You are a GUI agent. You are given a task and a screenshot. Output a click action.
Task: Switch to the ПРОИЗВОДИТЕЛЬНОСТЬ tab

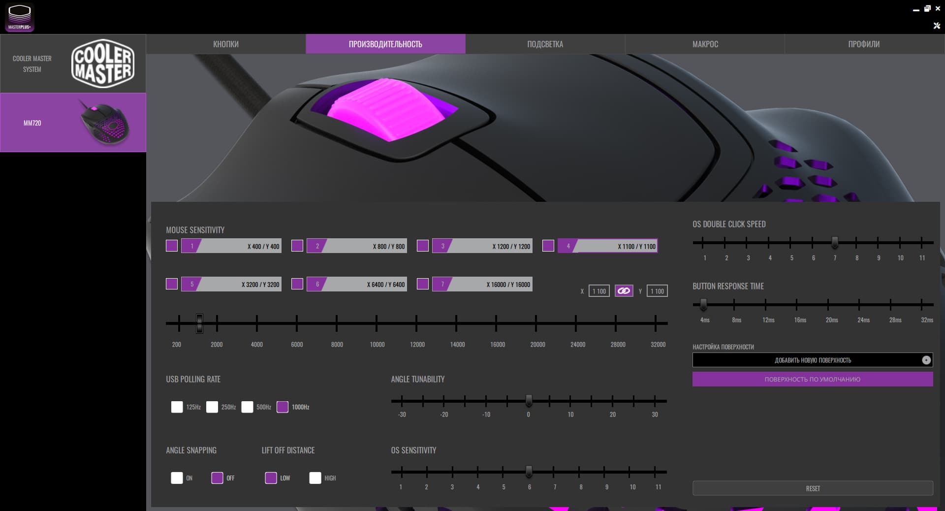click(385, 44)
